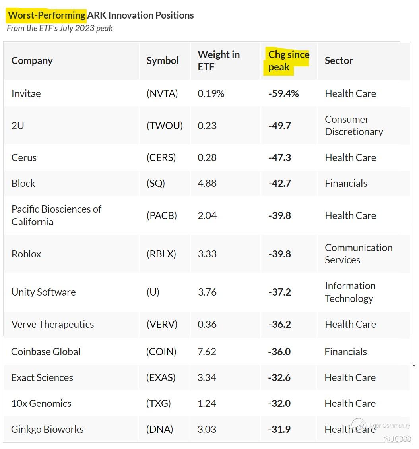Click the Weight in ETF column header
This screenshot has height=449, width=419.
(x=219, y=60)
